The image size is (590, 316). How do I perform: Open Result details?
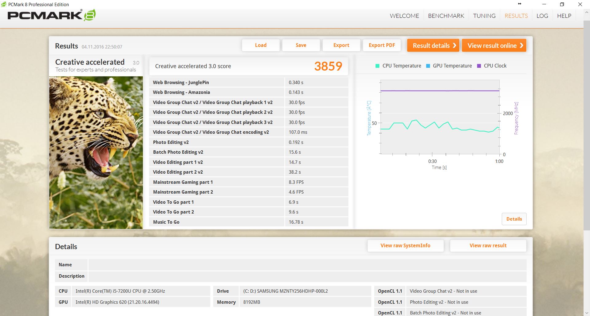(x=433, y=45)
